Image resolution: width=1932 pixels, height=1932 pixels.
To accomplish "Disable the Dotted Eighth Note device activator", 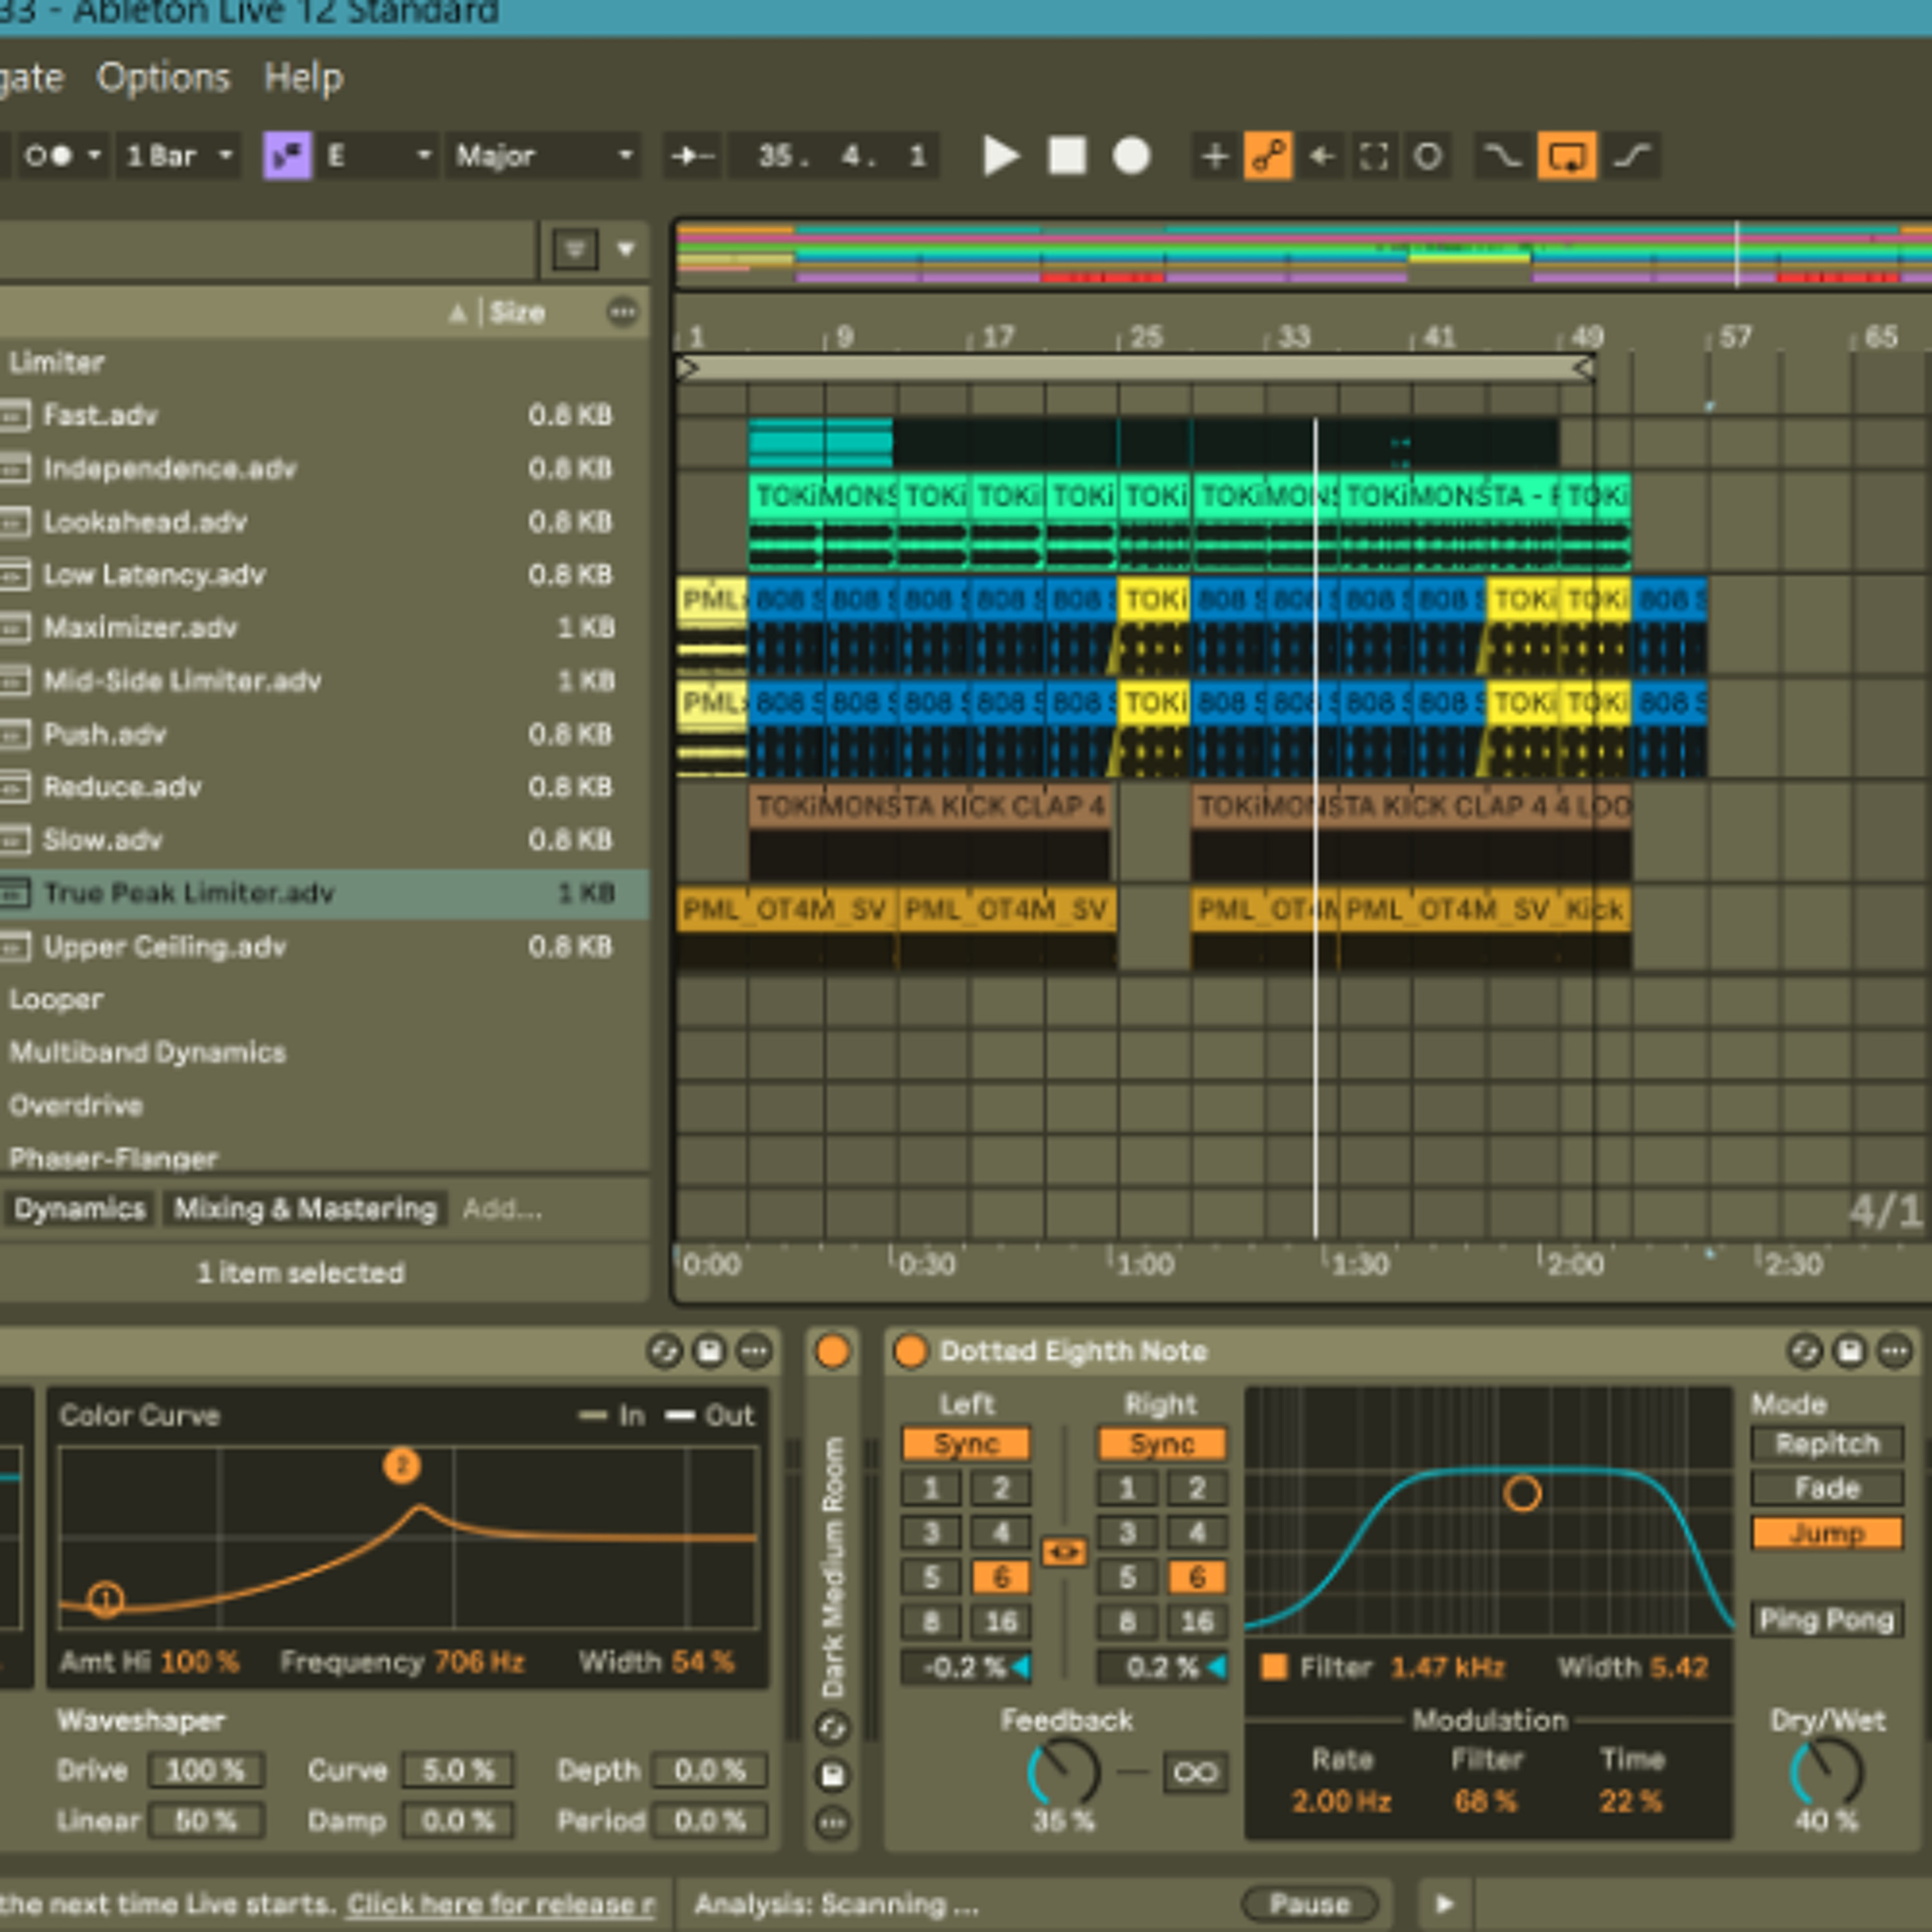I will pos(910,1351).
